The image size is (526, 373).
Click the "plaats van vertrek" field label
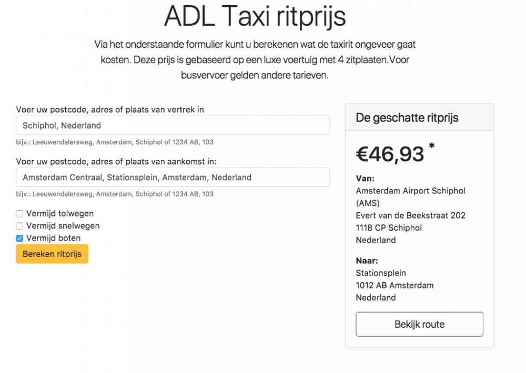click(x=110, y=110)
